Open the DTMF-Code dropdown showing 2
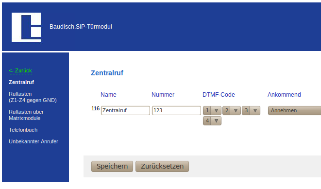 point(232,111)
